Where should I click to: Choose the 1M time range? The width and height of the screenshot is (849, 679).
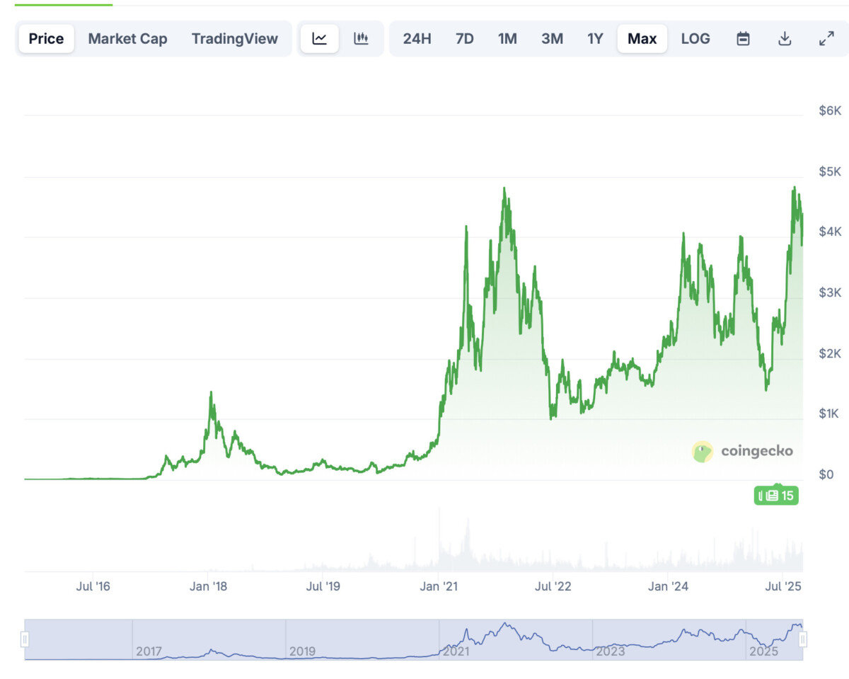click(507, 38)
